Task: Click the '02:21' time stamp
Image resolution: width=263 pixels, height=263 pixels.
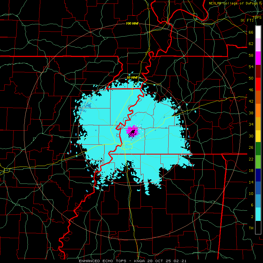Action: click(x=180, y=261)
